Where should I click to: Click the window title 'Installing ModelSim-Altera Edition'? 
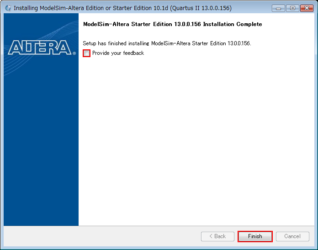pos(122,8)
